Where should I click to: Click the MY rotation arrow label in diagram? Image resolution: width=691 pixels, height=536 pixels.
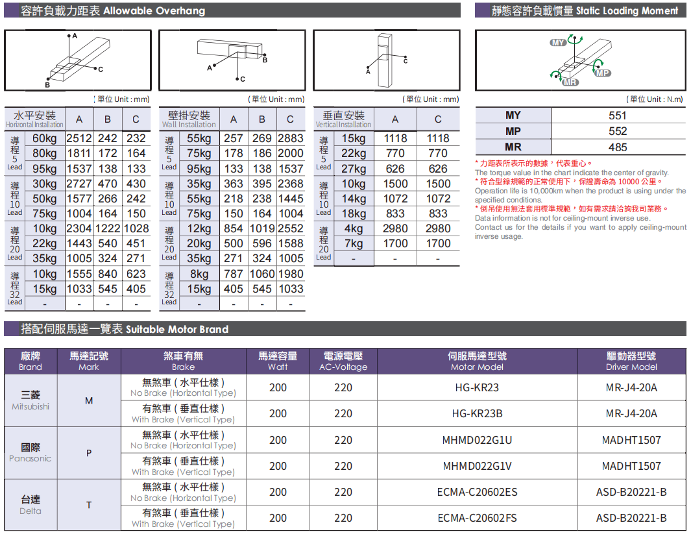pos(558,43)
